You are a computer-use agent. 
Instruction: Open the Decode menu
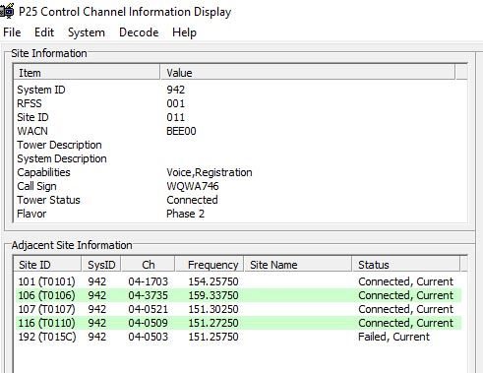pyautogui.click(x=139, y=32)
